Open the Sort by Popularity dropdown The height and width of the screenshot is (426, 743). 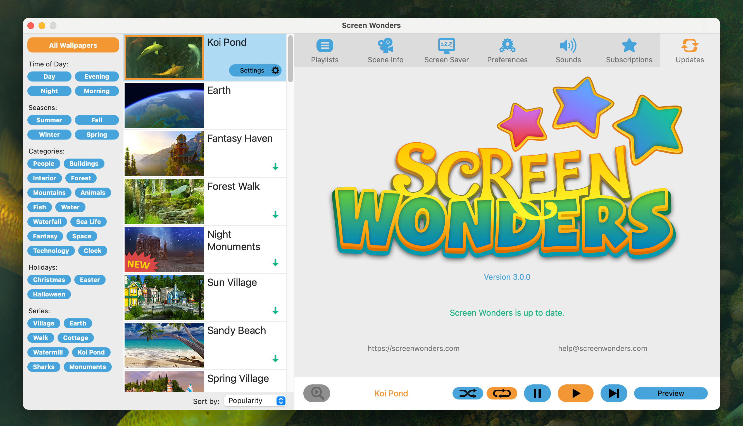255,401
